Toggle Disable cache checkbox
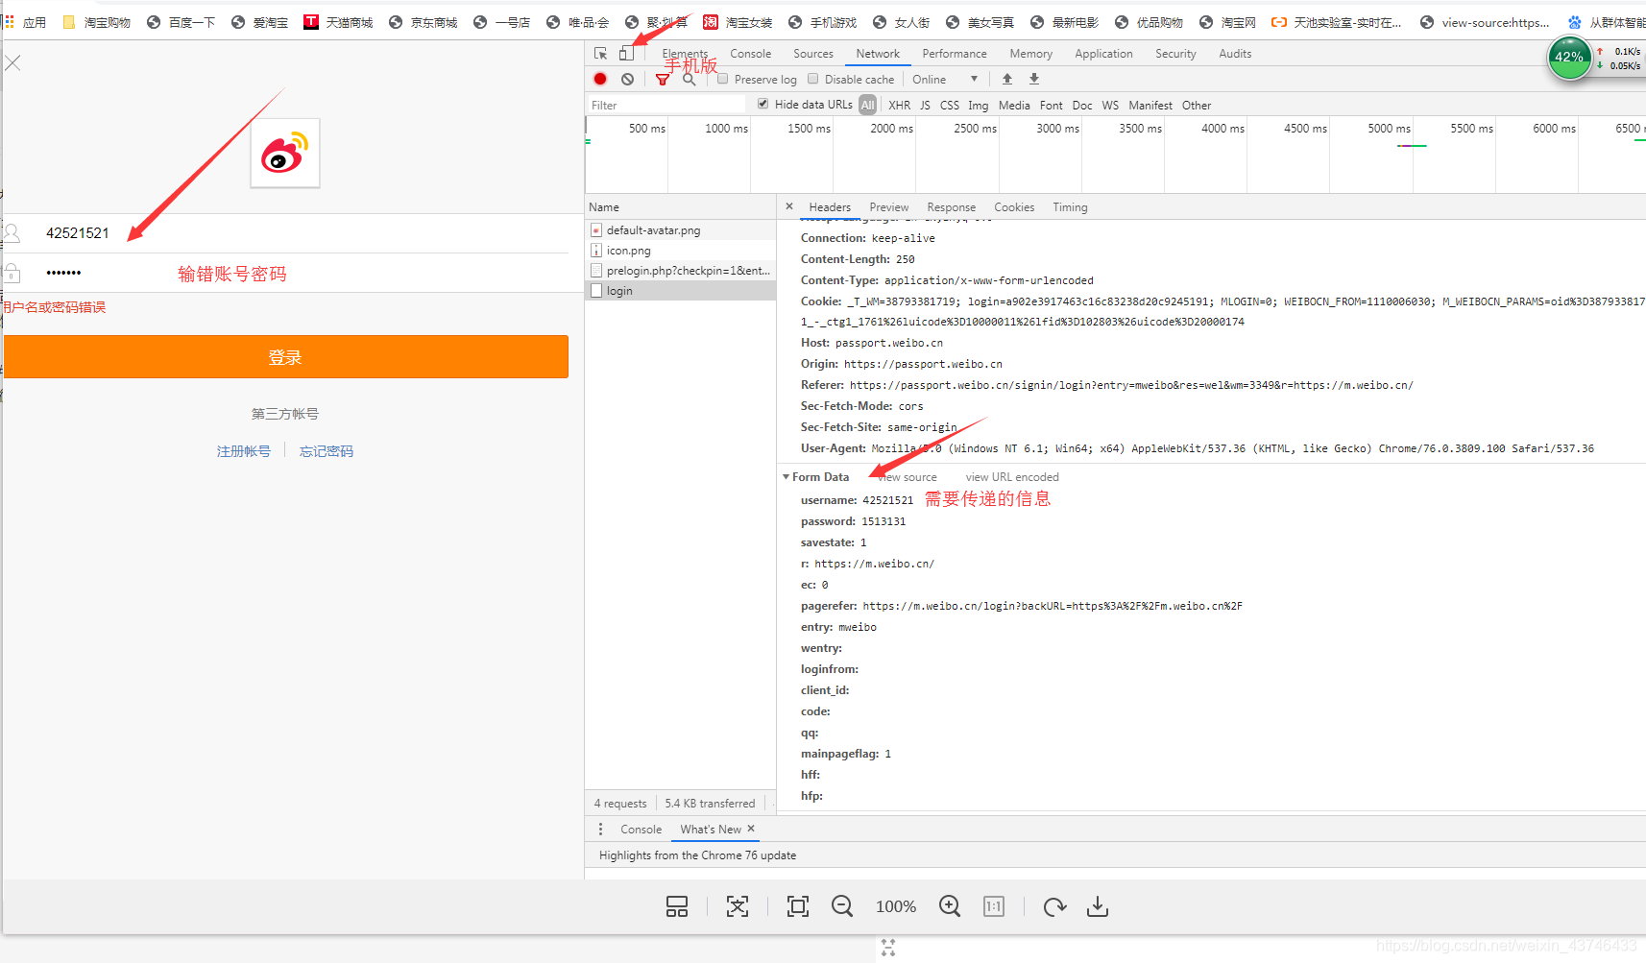 [x=813, y=79]
